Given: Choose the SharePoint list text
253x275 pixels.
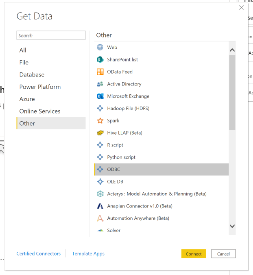Looking at the screenshot, I should (x=122, y=60).
